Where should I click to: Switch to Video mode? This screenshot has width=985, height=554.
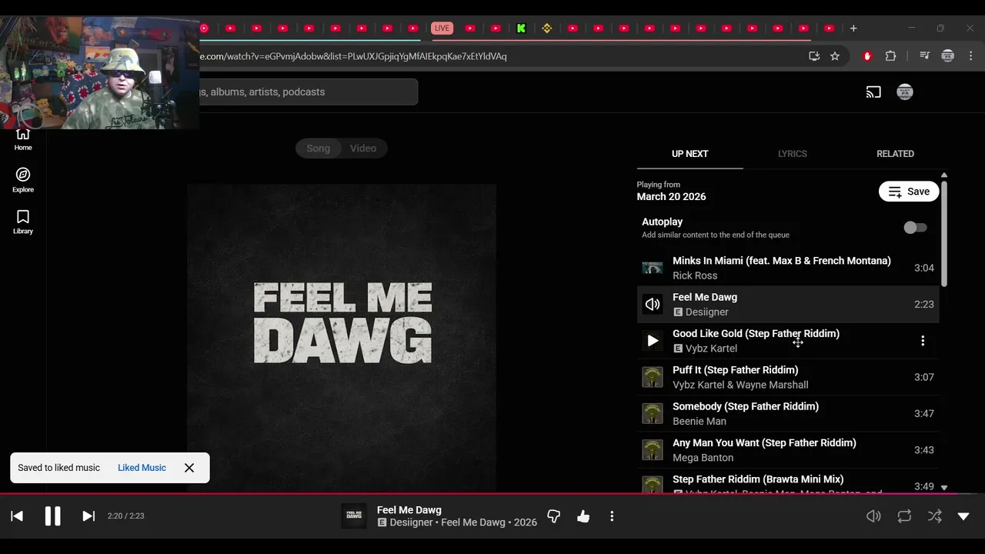(x=363, y=149)
